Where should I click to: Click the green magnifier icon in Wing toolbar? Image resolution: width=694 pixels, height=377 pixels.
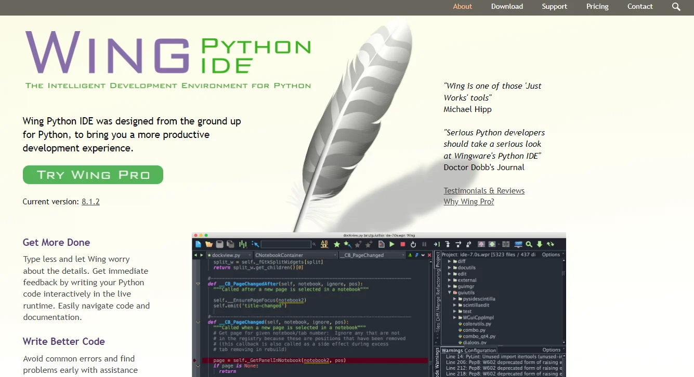click(529, 244)
